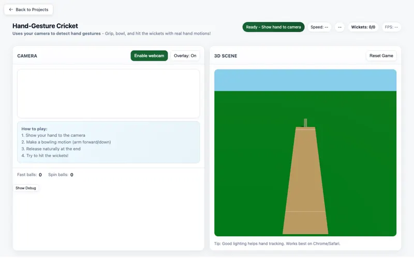Click the Spin balls counter

click(x=61, y=174)
